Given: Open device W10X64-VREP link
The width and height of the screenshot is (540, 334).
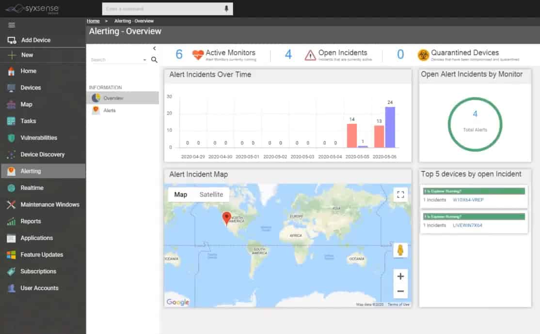Looking at the screenshot, I should click(468, 200).
